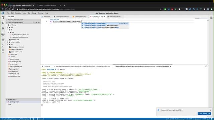Image resolution: width=214 pixels, height=120 pixels.
Task: Close the active terminal tab
Action: [171, 66]
